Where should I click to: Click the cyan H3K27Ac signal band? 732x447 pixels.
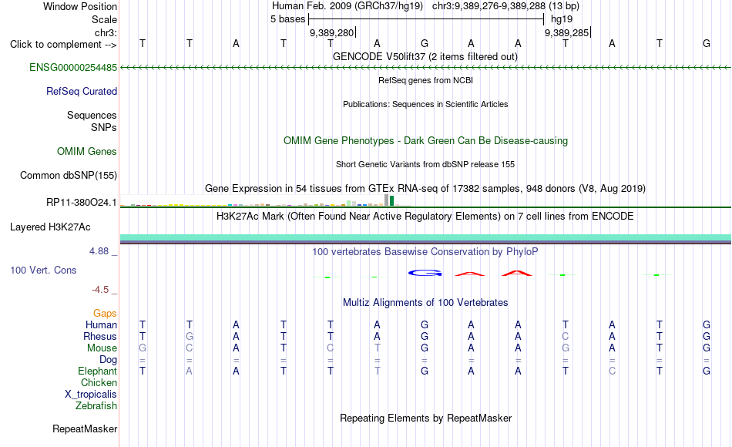(425, 237)
